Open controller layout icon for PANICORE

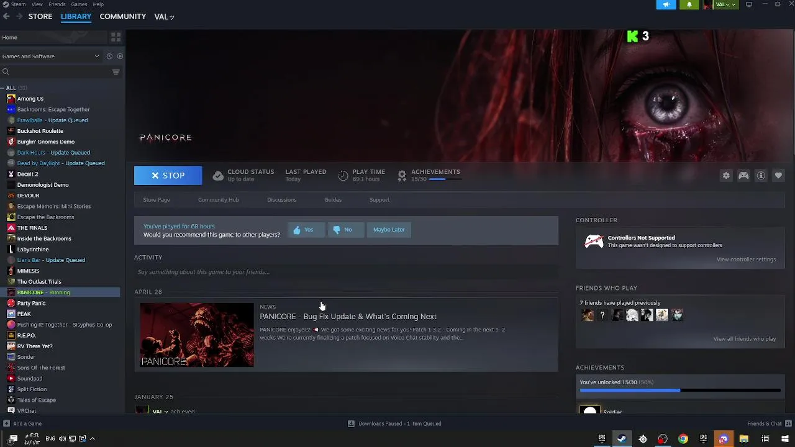tap(743, 176)
